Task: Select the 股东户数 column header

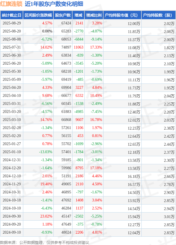Action: point(63,15)
